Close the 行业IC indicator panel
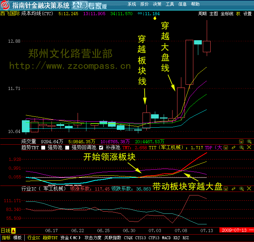Image resolution: width=254 pixels, height=242 pixels. click(x=249, y=189)
